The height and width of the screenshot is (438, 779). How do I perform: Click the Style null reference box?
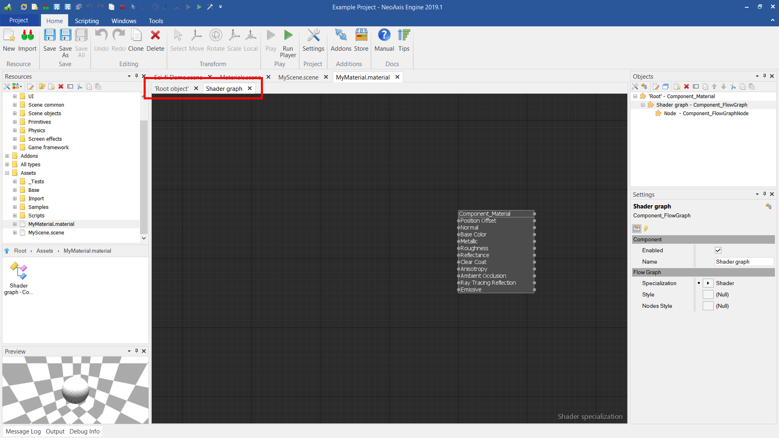click(708, 294)
